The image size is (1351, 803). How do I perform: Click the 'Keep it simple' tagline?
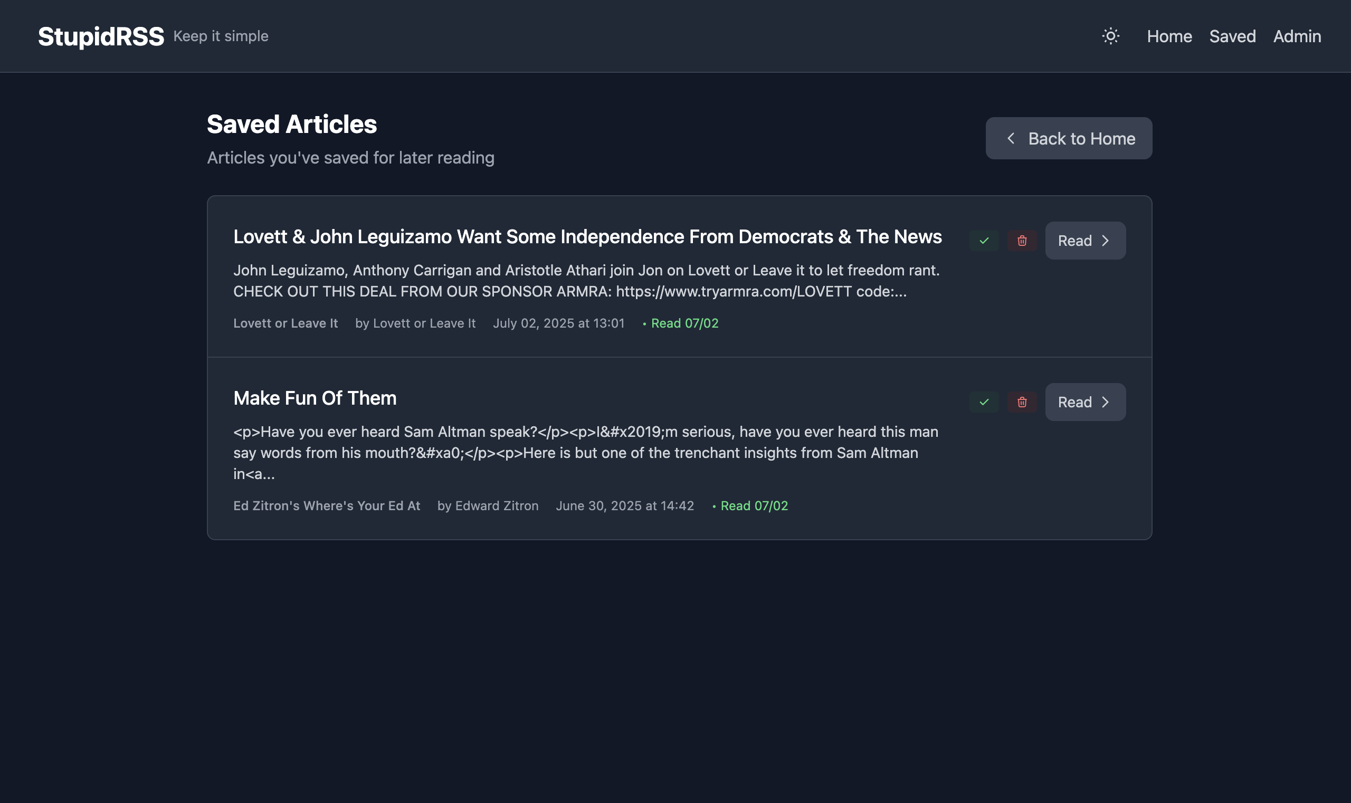[221, 36]
